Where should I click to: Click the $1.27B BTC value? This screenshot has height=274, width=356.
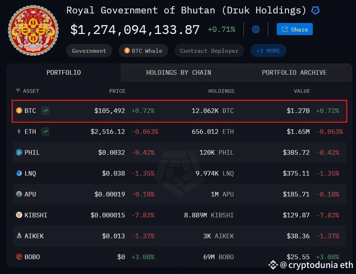[x=298, y=111]
